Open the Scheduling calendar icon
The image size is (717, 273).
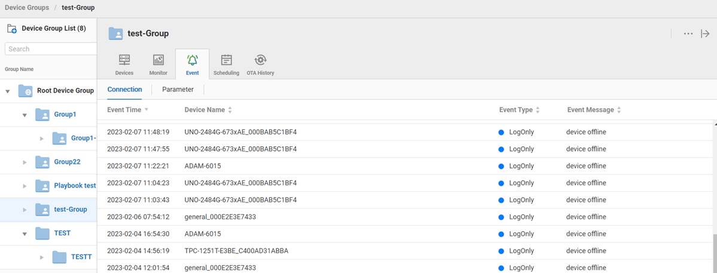pyautogui.click(x=226, y=60)
